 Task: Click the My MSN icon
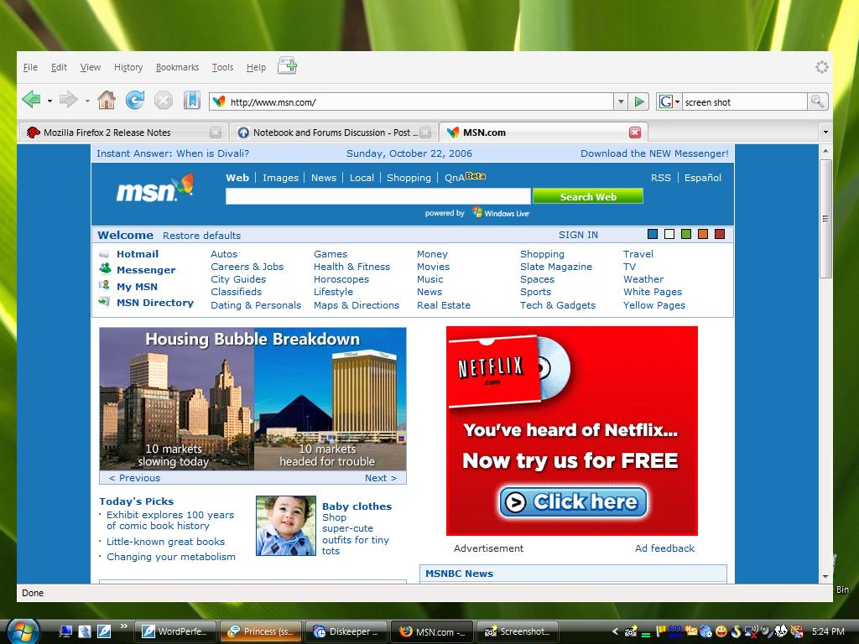(x=104, y=285)
